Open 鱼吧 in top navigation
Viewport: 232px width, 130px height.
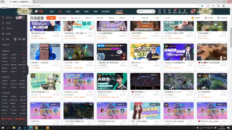[96, 12]
